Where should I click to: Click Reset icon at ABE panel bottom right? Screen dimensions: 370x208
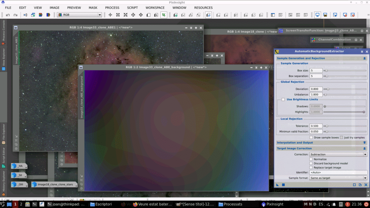coord(366,185)
